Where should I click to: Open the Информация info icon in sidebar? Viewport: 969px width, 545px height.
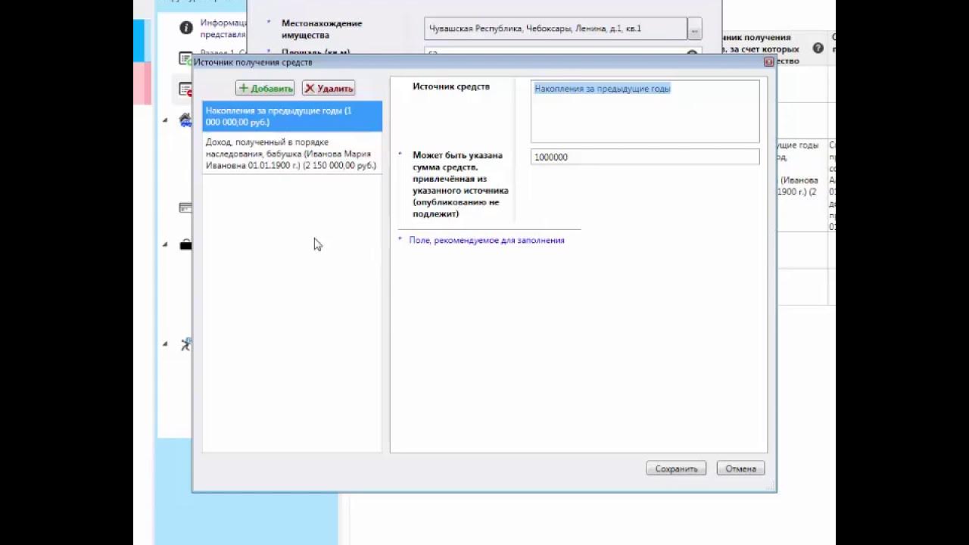[185, 28]
